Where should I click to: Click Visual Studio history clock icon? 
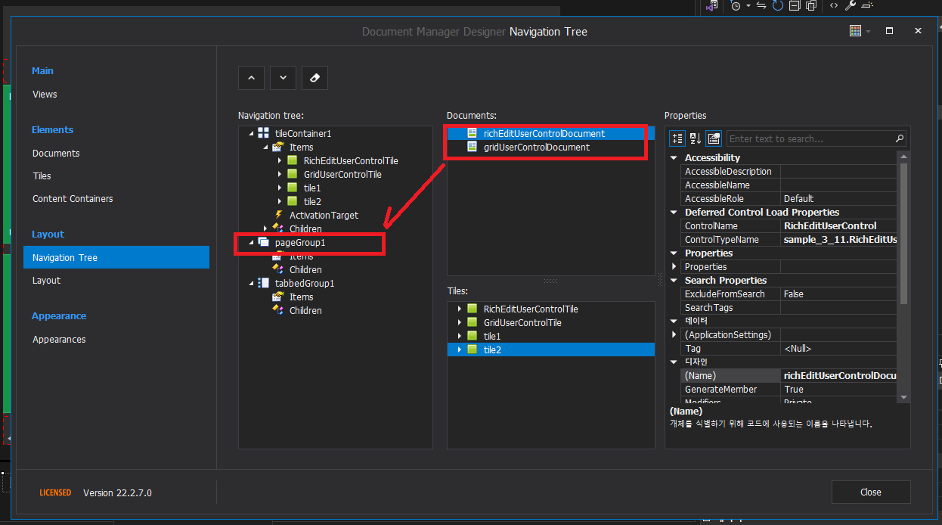point(735,5)
